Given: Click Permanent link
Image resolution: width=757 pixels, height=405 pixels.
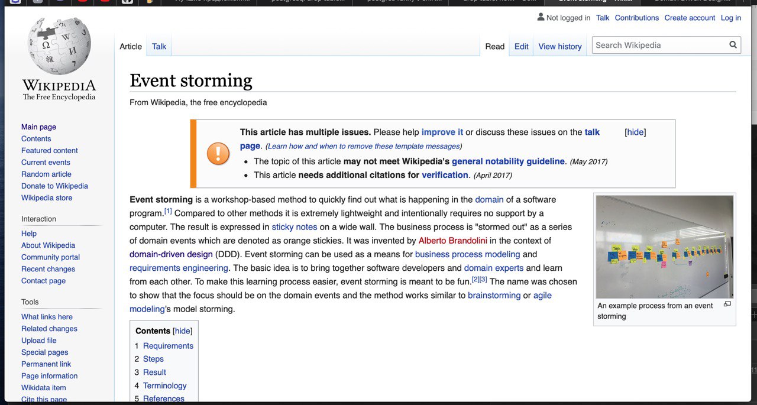Looking at the screenshot, I should pos(46,364).
